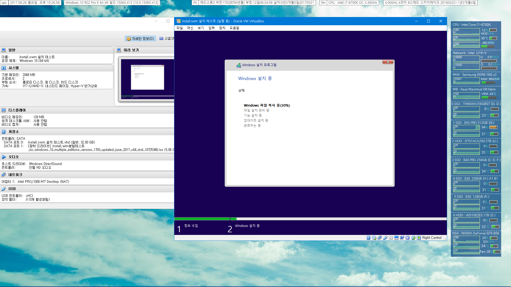Viewport: 511px width, 287px height.
Task: Click the 128 MB video memory value
Action: click(x=39, y=117)
